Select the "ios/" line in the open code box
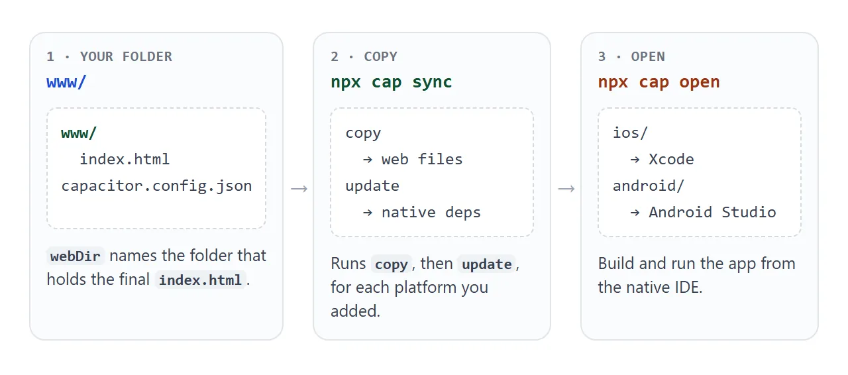Screen dimensions: 848x375 click(630, 133)
